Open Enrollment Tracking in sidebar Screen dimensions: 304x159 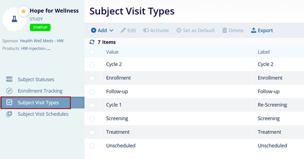pyautogui.click(x=40, y=91)
